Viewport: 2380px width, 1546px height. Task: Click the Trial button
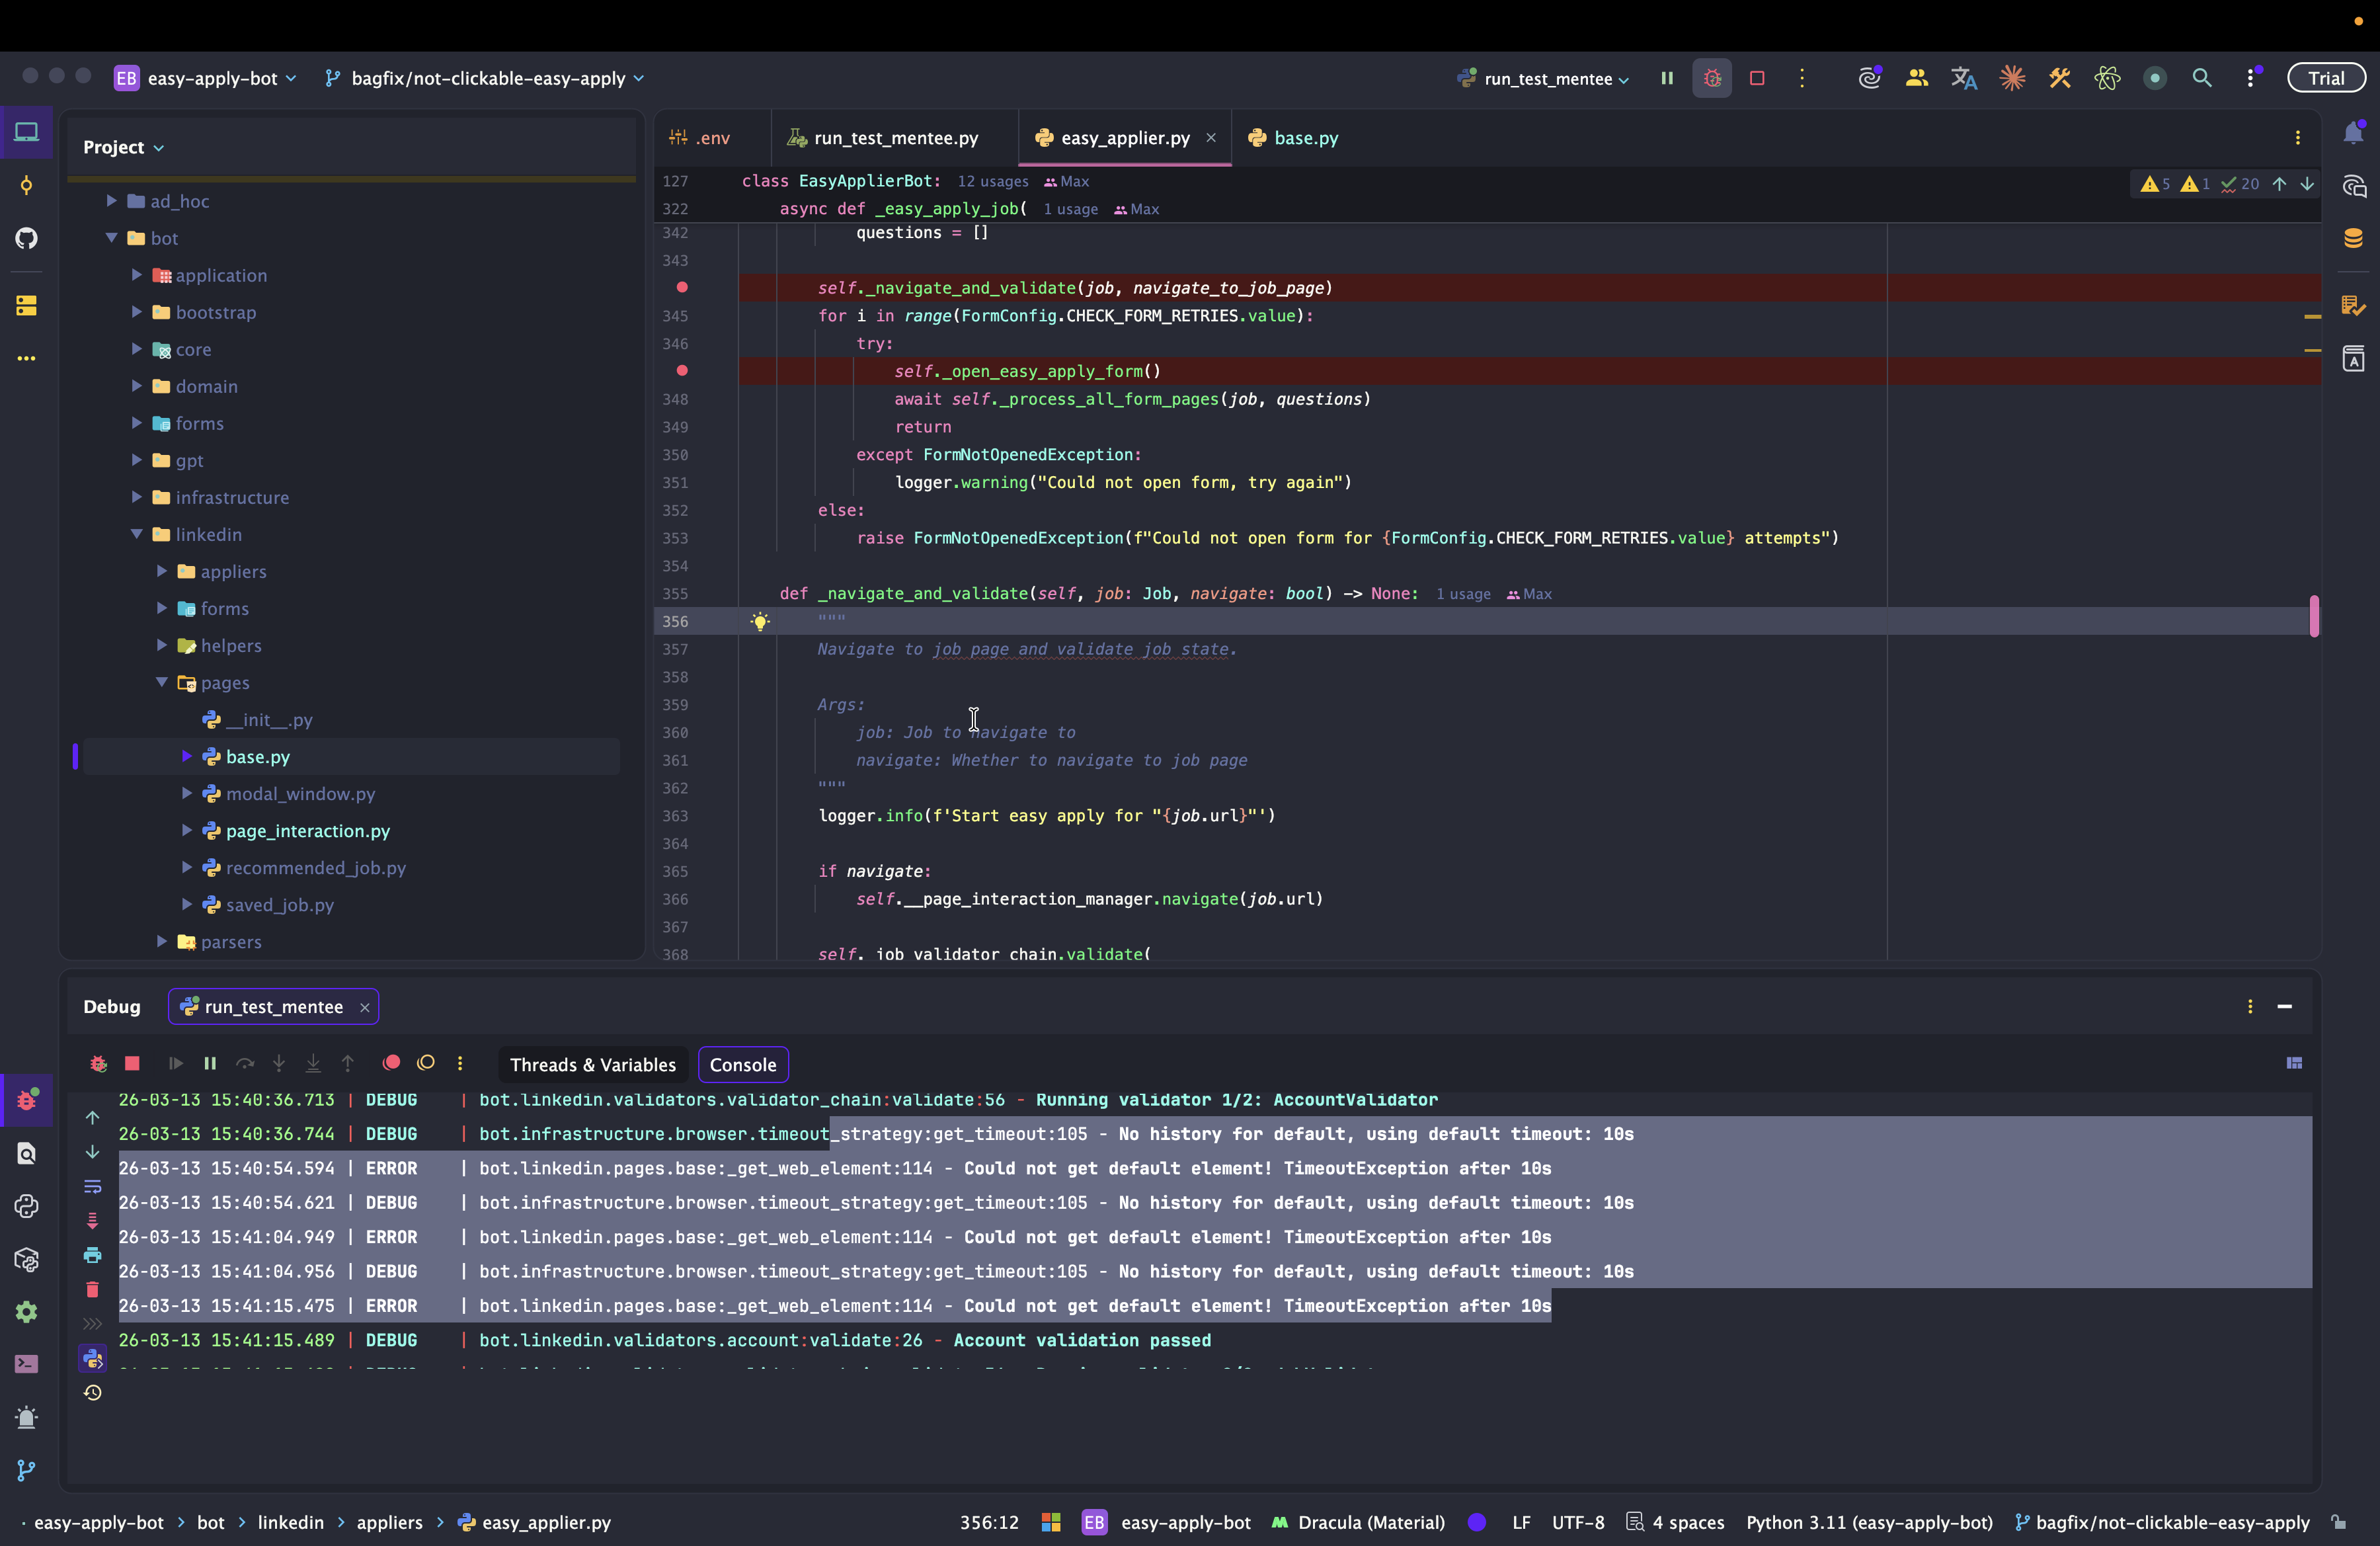tap(2325, 78)
